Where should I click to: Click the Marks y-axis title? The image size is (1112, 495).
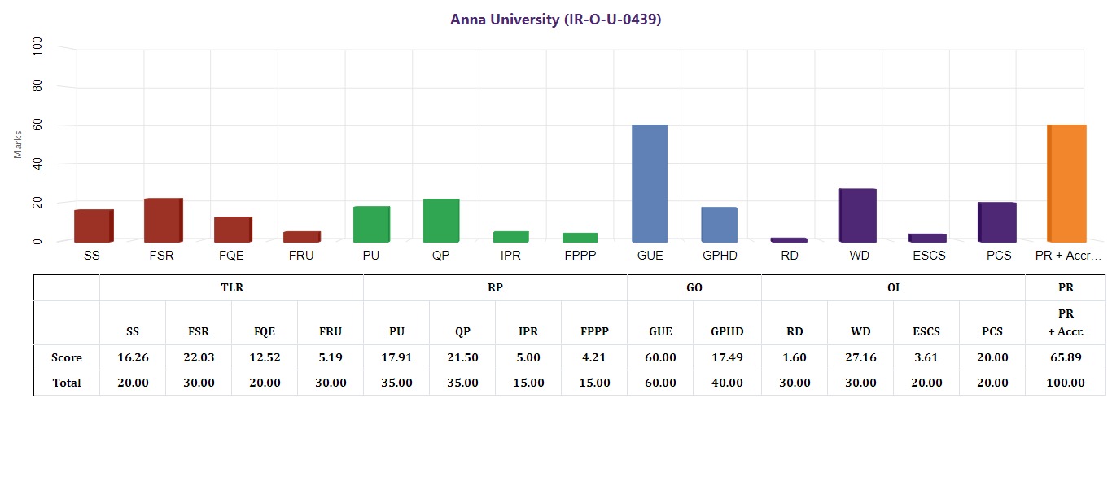coord(18,142)
